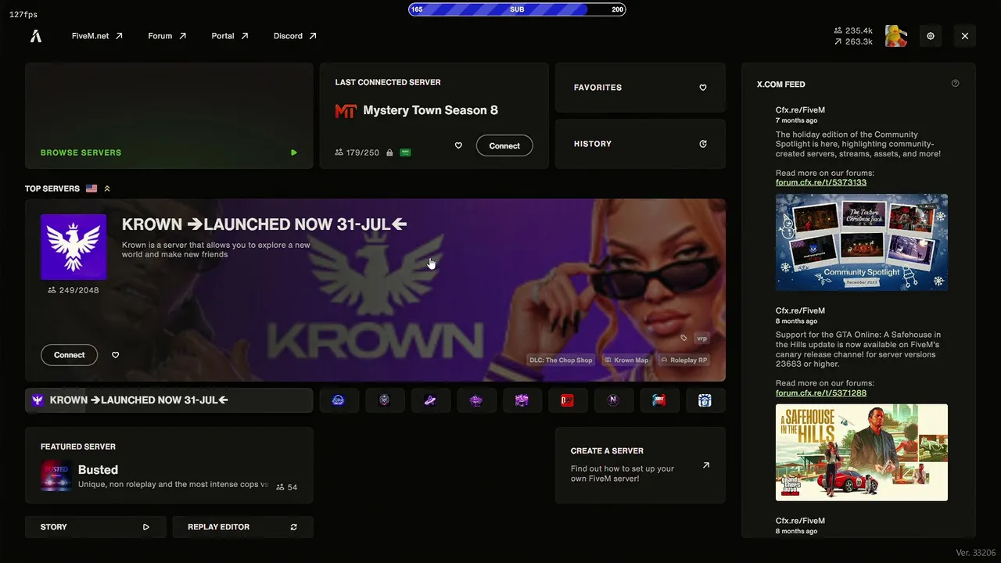Select the circular N server icon
Image resolution: width=1001 pixels, height=563 pixels.
613,400
